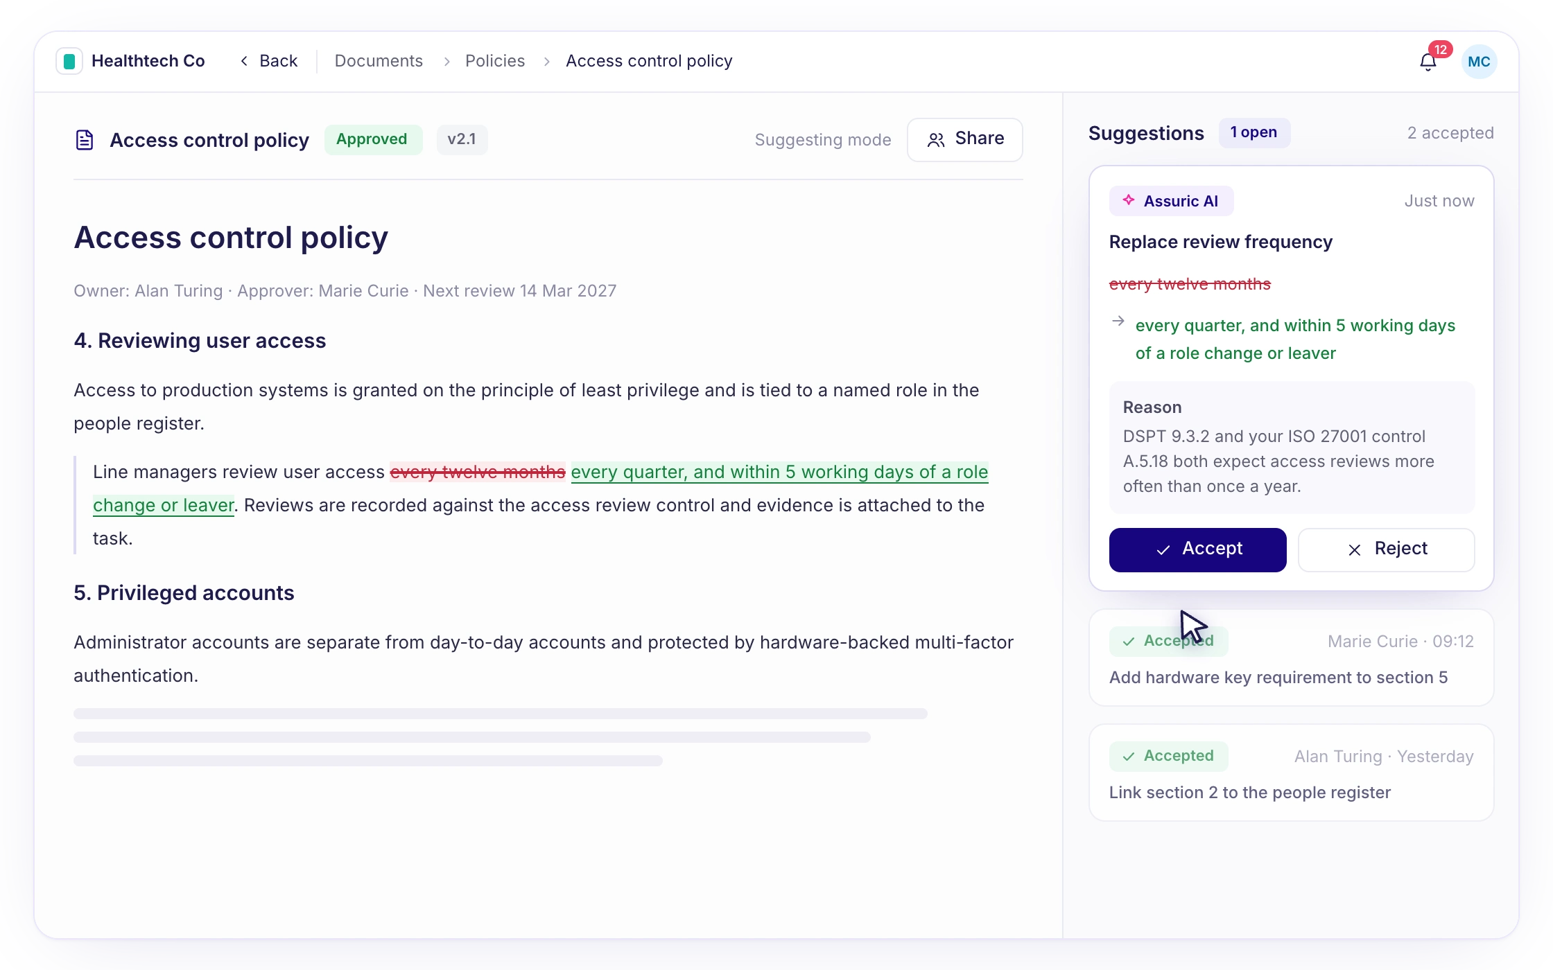Click the Accepted badge on Alan Turing's card
The height and width of the screenshot is (970, 1553).
1169,756
